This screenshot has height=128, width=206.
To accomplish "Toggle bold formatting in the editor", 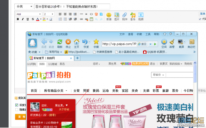I will pos(18,19).
